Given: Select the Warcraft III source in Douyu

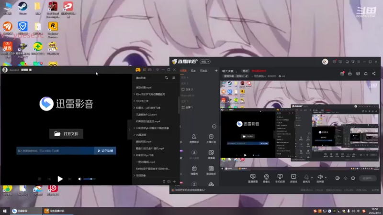Looking at the screenshot, I should (x=188, y=96).
